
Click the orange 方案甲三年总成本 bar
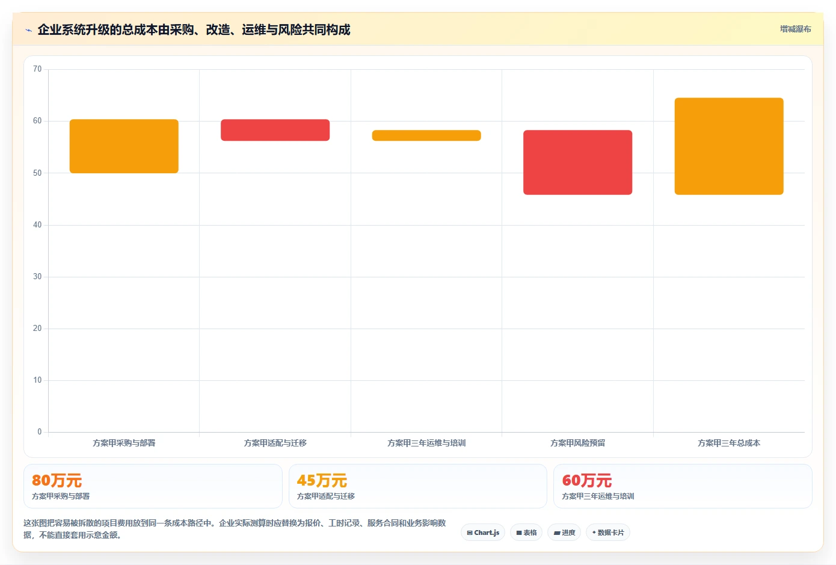tap(729, 146)
